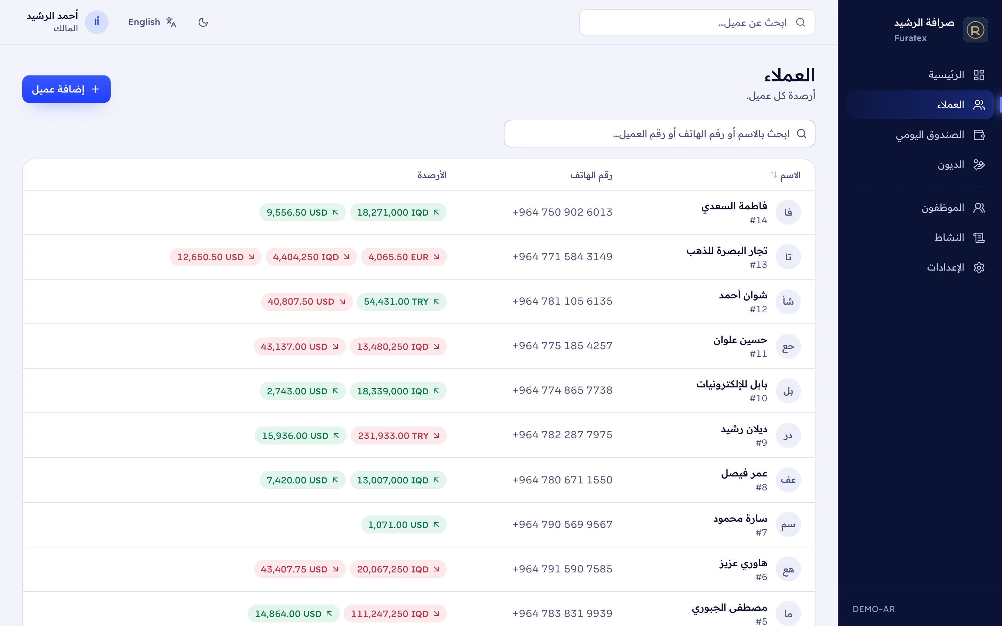Click phone number +964 780 671 1550
The width and height of the screenshot is (1002, 626).
(x=562, y=480)
